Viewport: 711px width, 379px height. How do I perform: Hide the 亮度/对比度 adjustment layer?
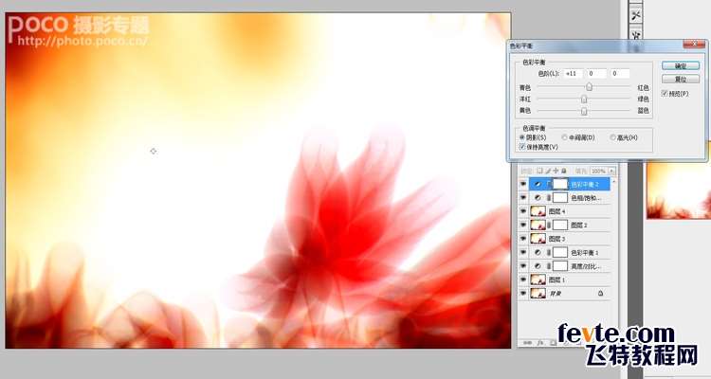(x=523, y=266)
